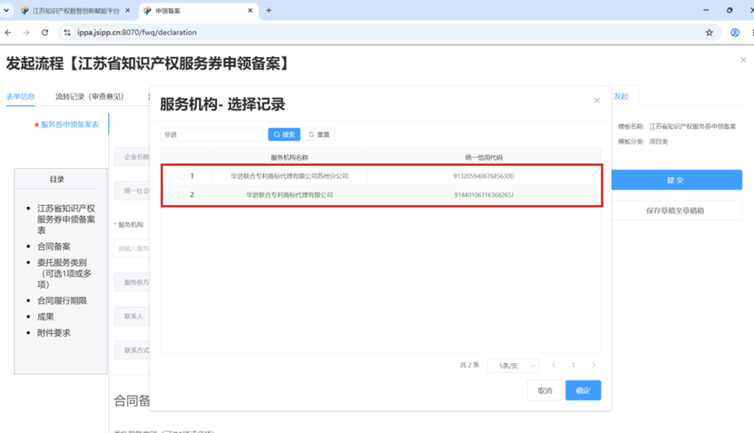This screenshot has height=433, width=754.
Task: Close the 江苏知识产权数智创新赋能平台 browser tab
Action: [128, 10]
